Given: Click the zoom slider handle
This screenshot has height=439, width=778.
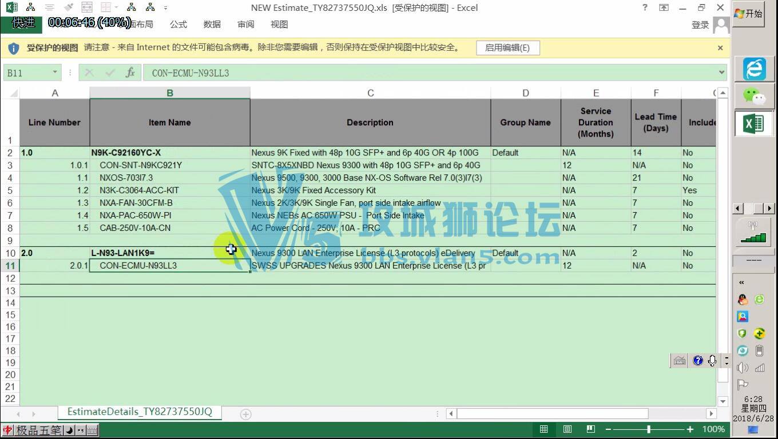Looking at the screenshot, I should [648, 429].
